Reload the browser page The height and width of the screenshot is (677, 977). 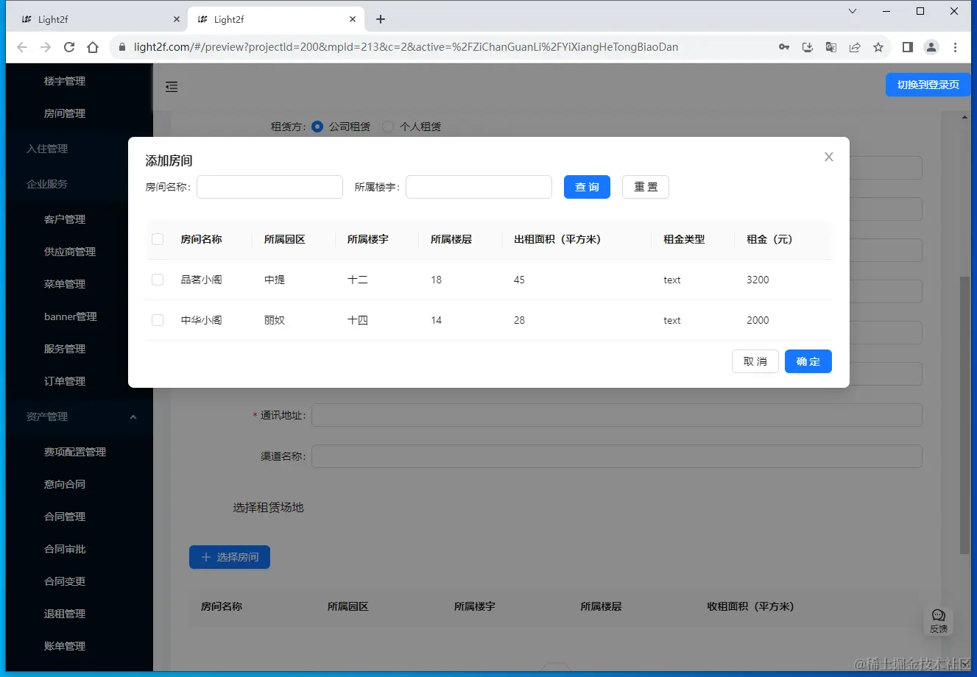[x=69, y=47]
